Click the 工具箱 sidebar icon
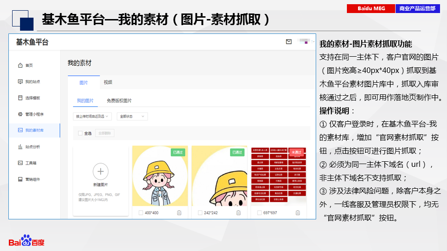 [20, 163]
